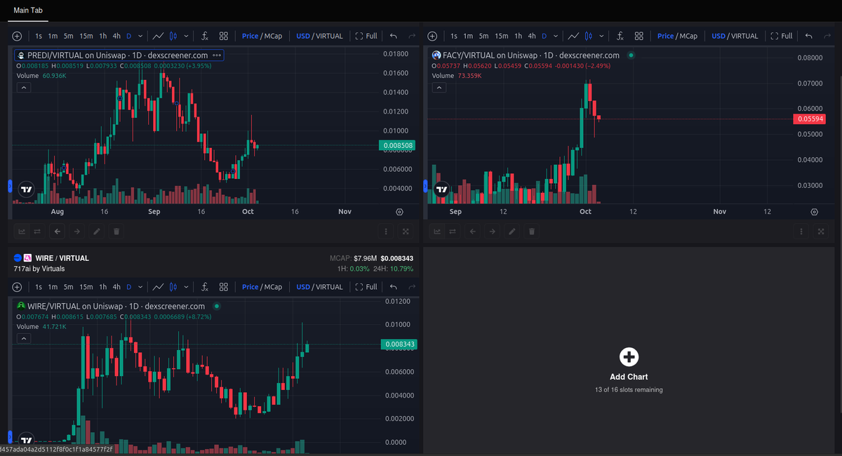The height and width of the screenshot is (456, 842).
Task: Click PREDI current price label 0.008508
Action: click(399, 145)
